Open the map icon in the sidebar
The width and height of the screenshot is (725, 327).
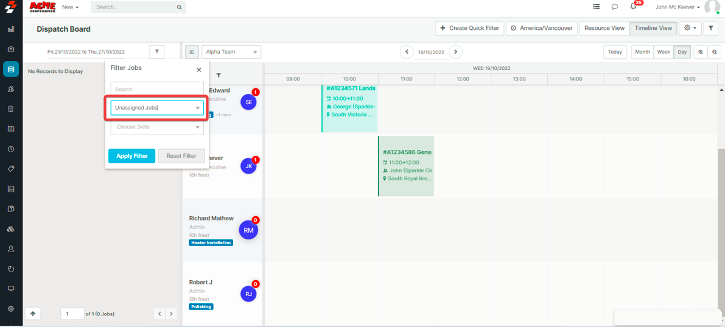coord(11,129)
